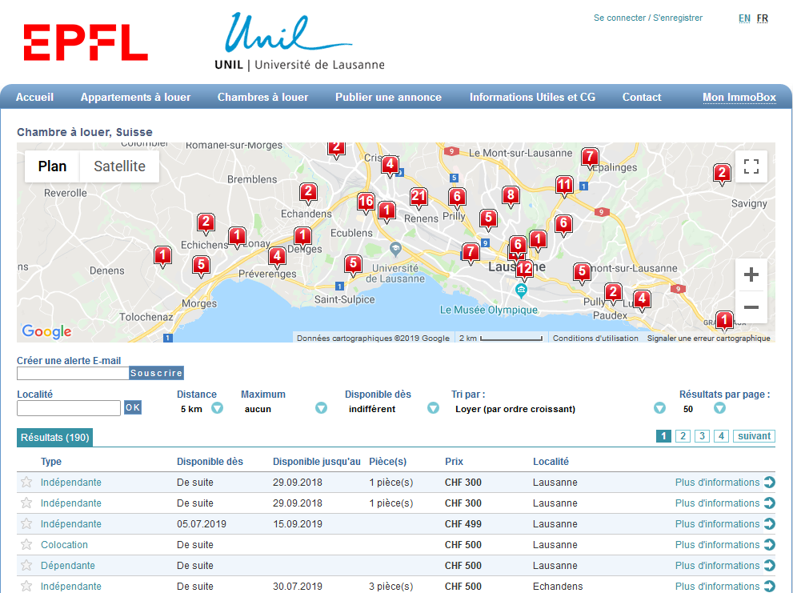Open the EPFL logo link
The height and width of the screenshot is (593, 793).
[x=86, y=43]
